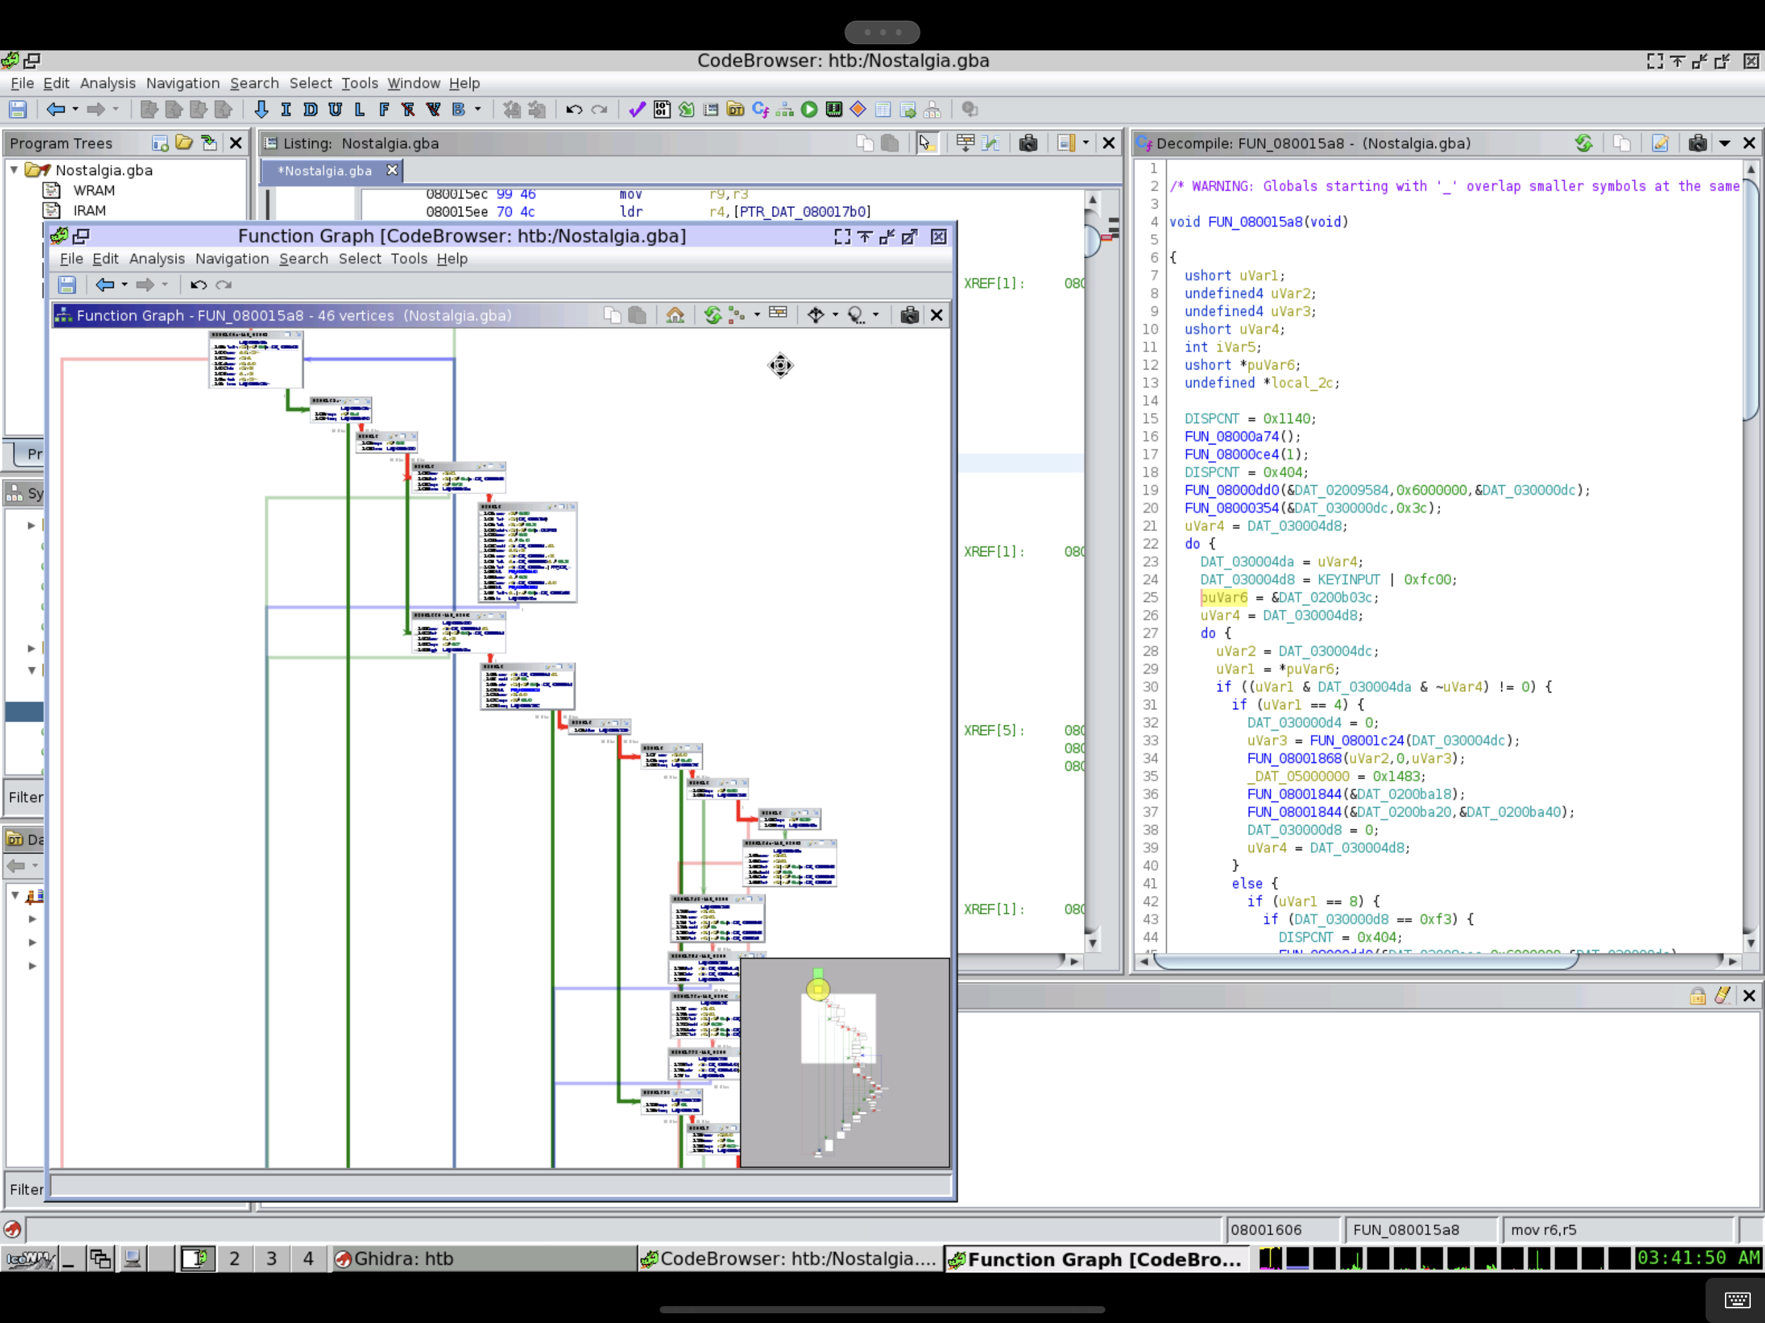Toggle the graph focus crosshair mode icon
The height and width of the screenshot is (1323, 1765).
click(815, 315)
